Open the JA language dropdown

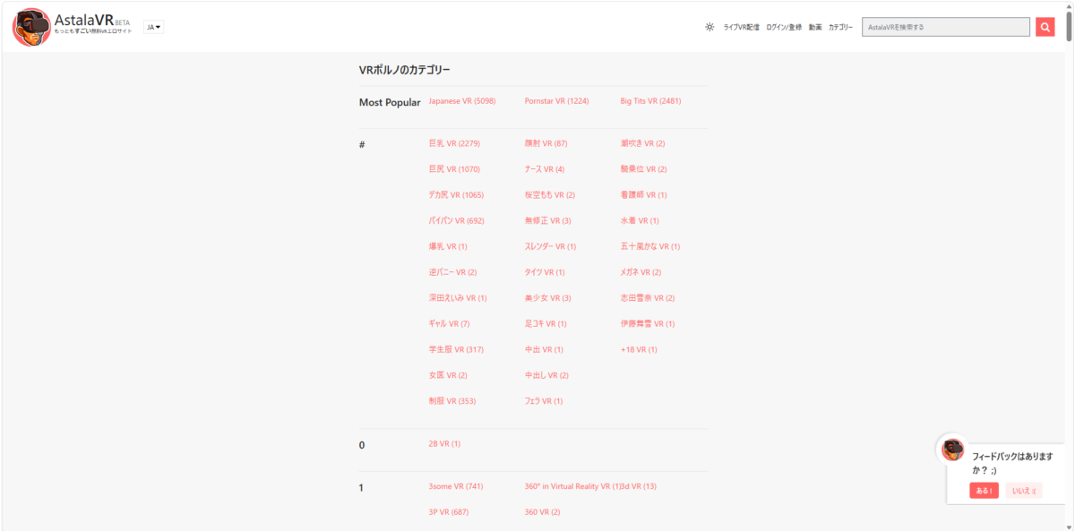[x=154, y=28]
